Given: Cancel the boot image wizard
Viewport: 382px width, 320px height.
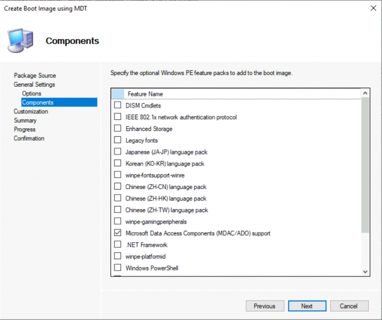Looking at the screenshot, I should 349,306.
